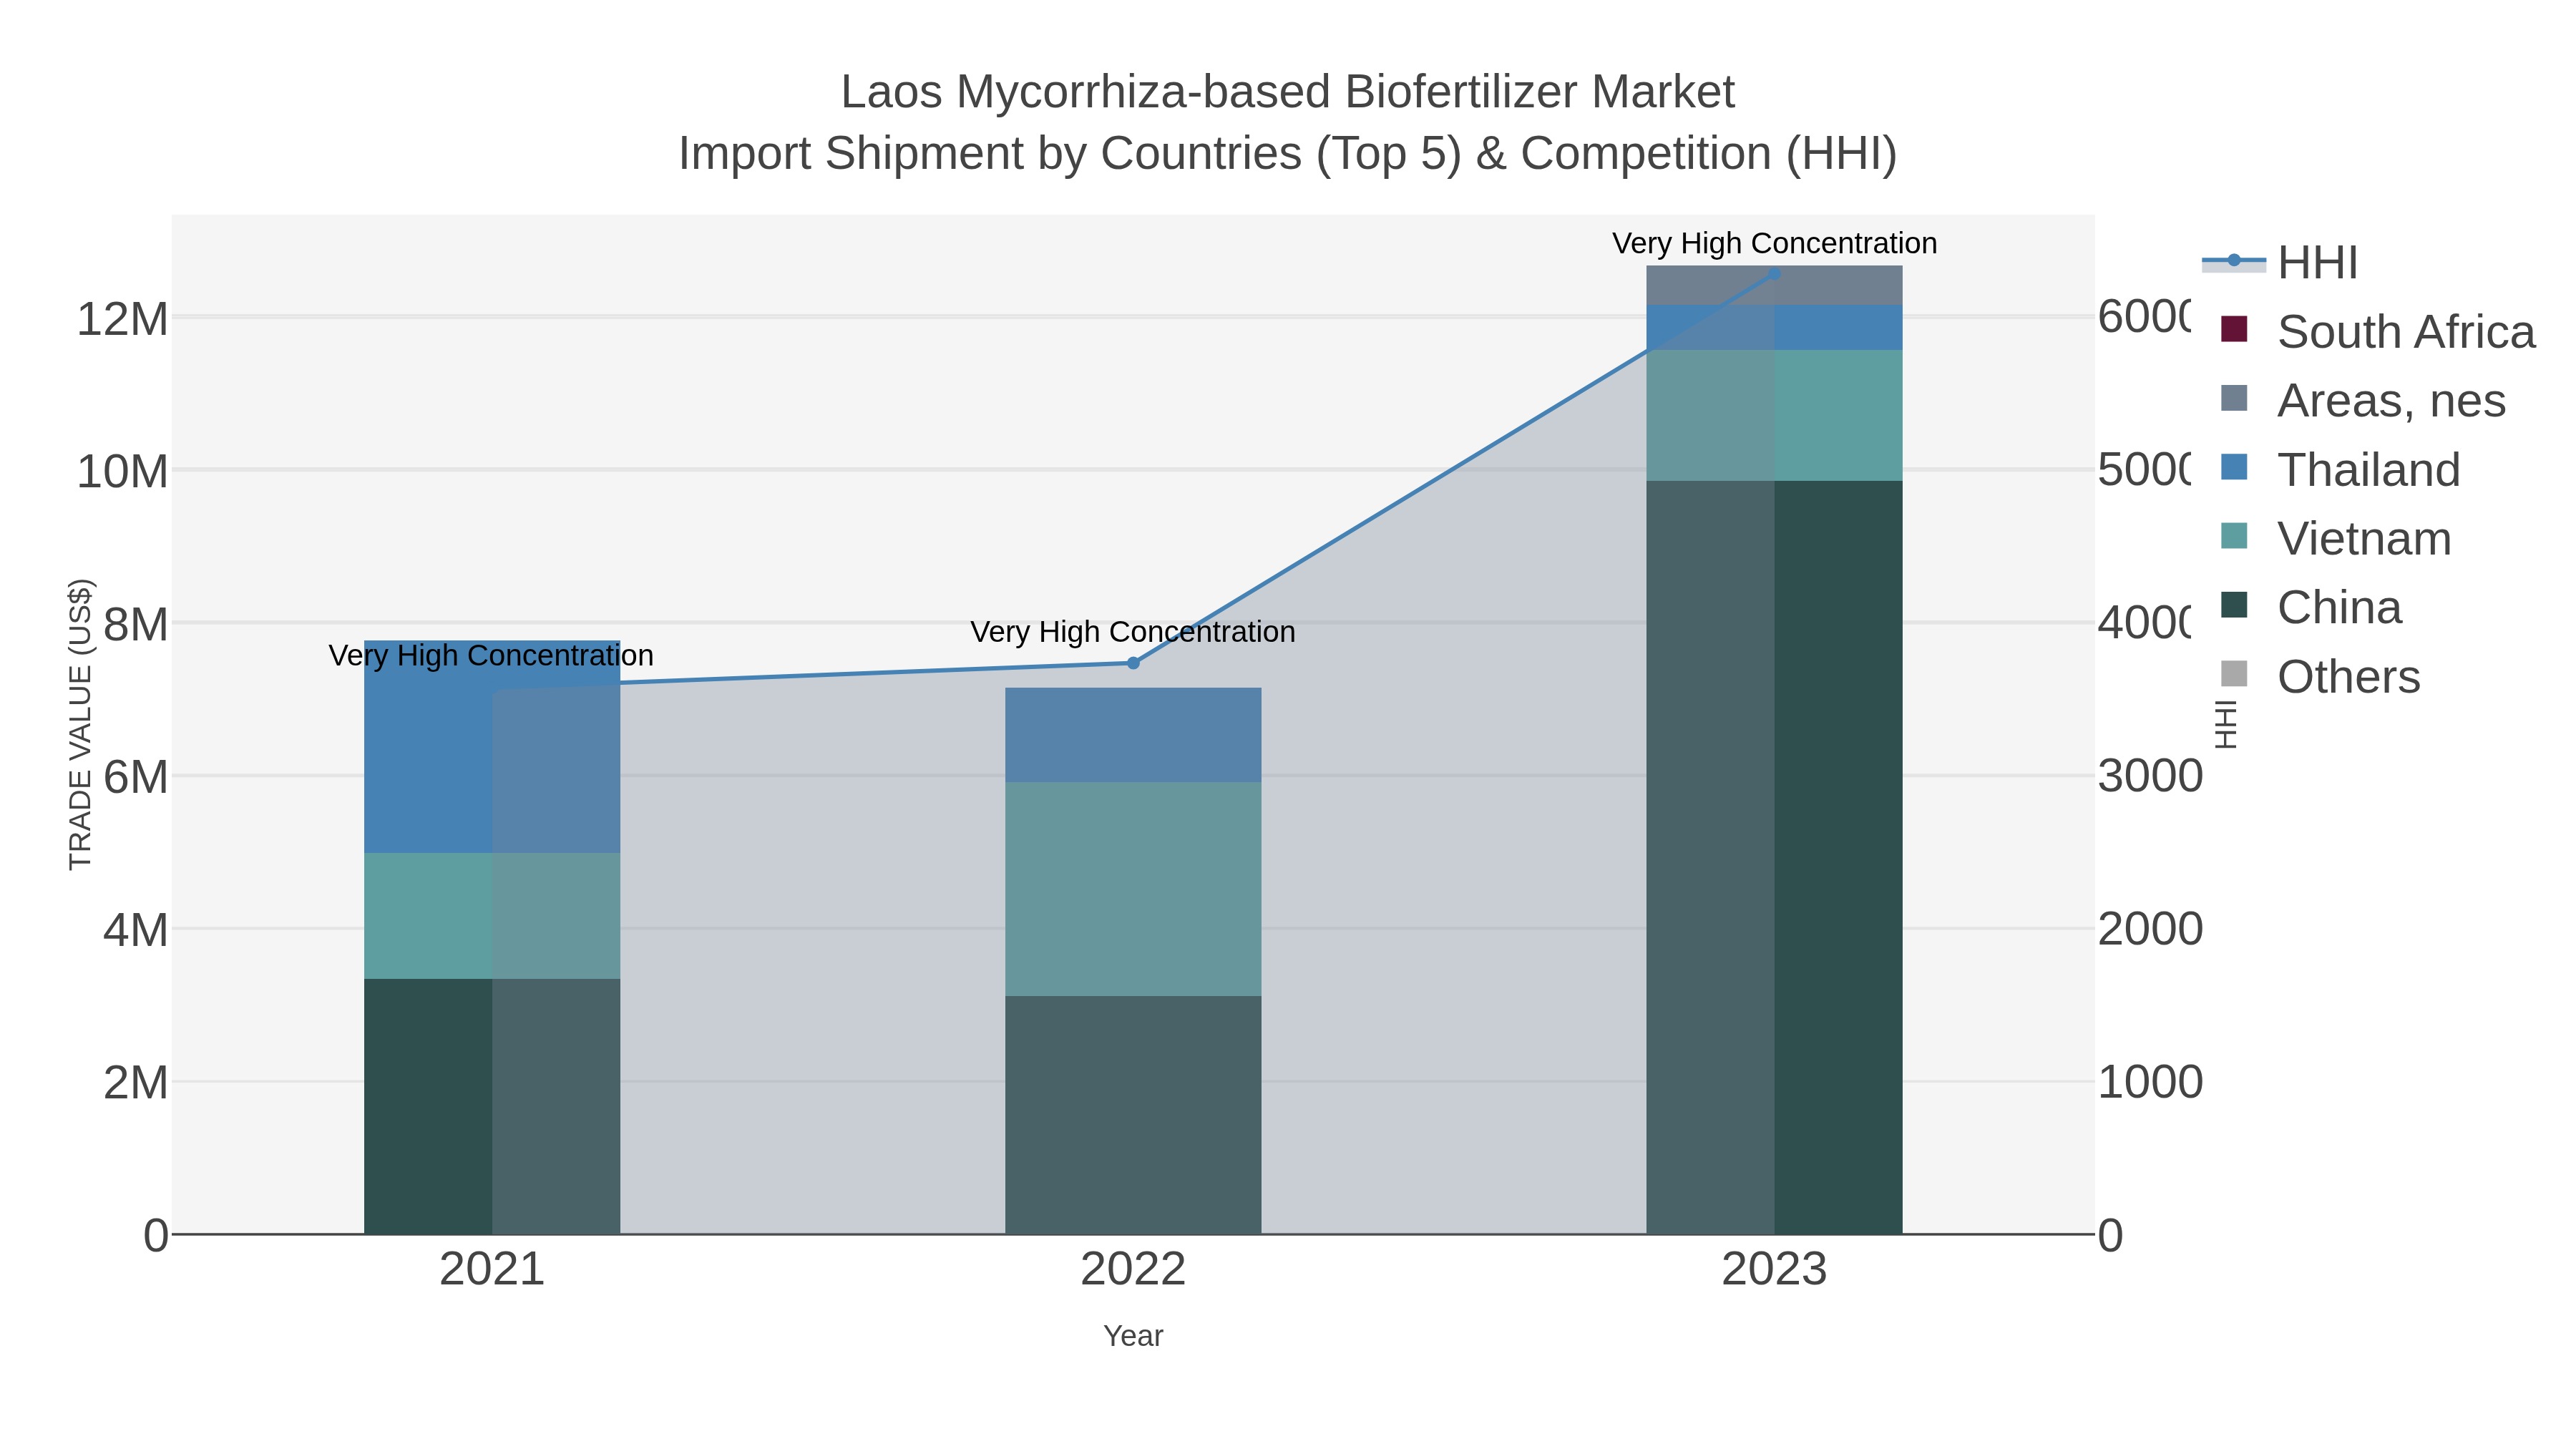Click the Thailand segment of 2023 bar
Screen dimensions: 2576x1449
(x=1774, y=328)
